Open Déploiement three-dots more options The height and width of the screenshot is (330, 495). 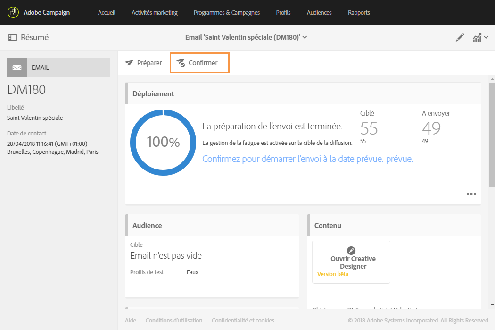tap(471, 194)
